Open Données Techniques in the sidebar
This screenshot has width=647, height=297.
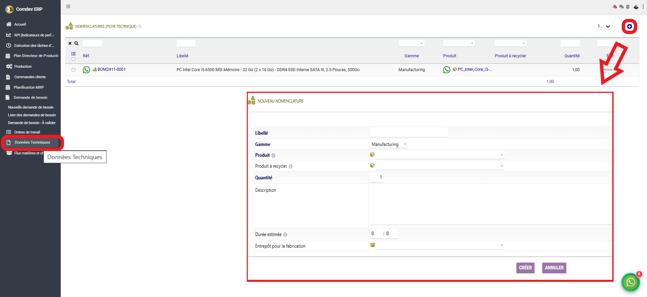pos(32,143)
